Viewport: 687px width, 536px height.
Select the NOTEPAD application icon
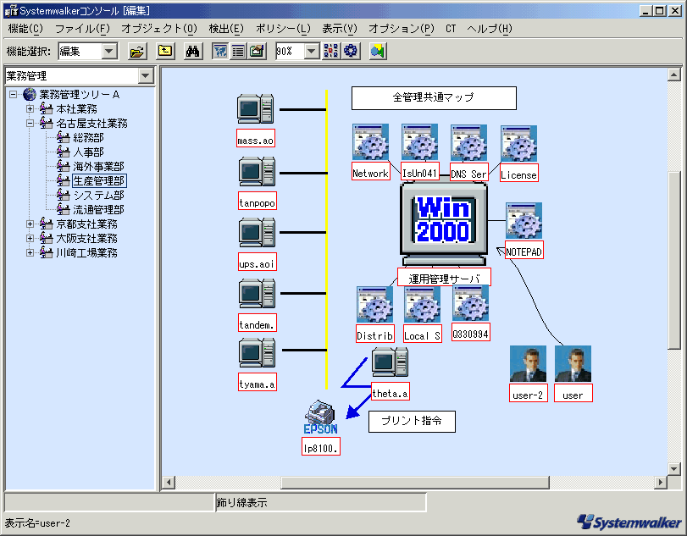tap(524, 222)
